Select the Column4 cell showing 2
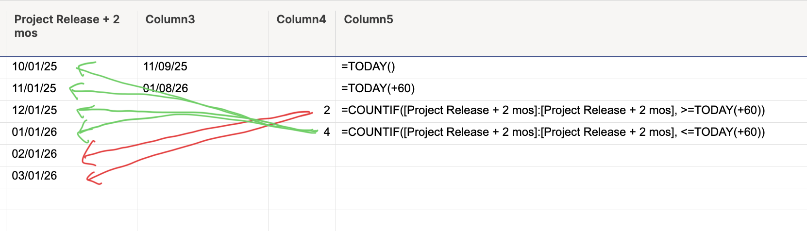The width and height of the screenshot is (807, 231). pyautogui.click(x=326, y=110)
